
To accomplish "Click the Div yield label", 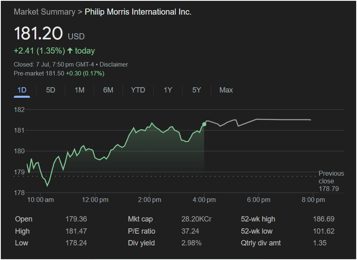I will pos(142,243).
